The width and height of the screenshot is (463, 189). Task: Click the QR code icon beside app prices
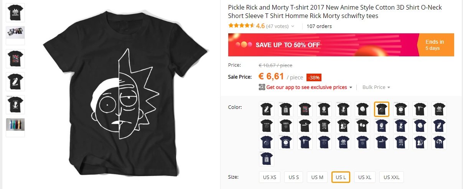(262, 87)
